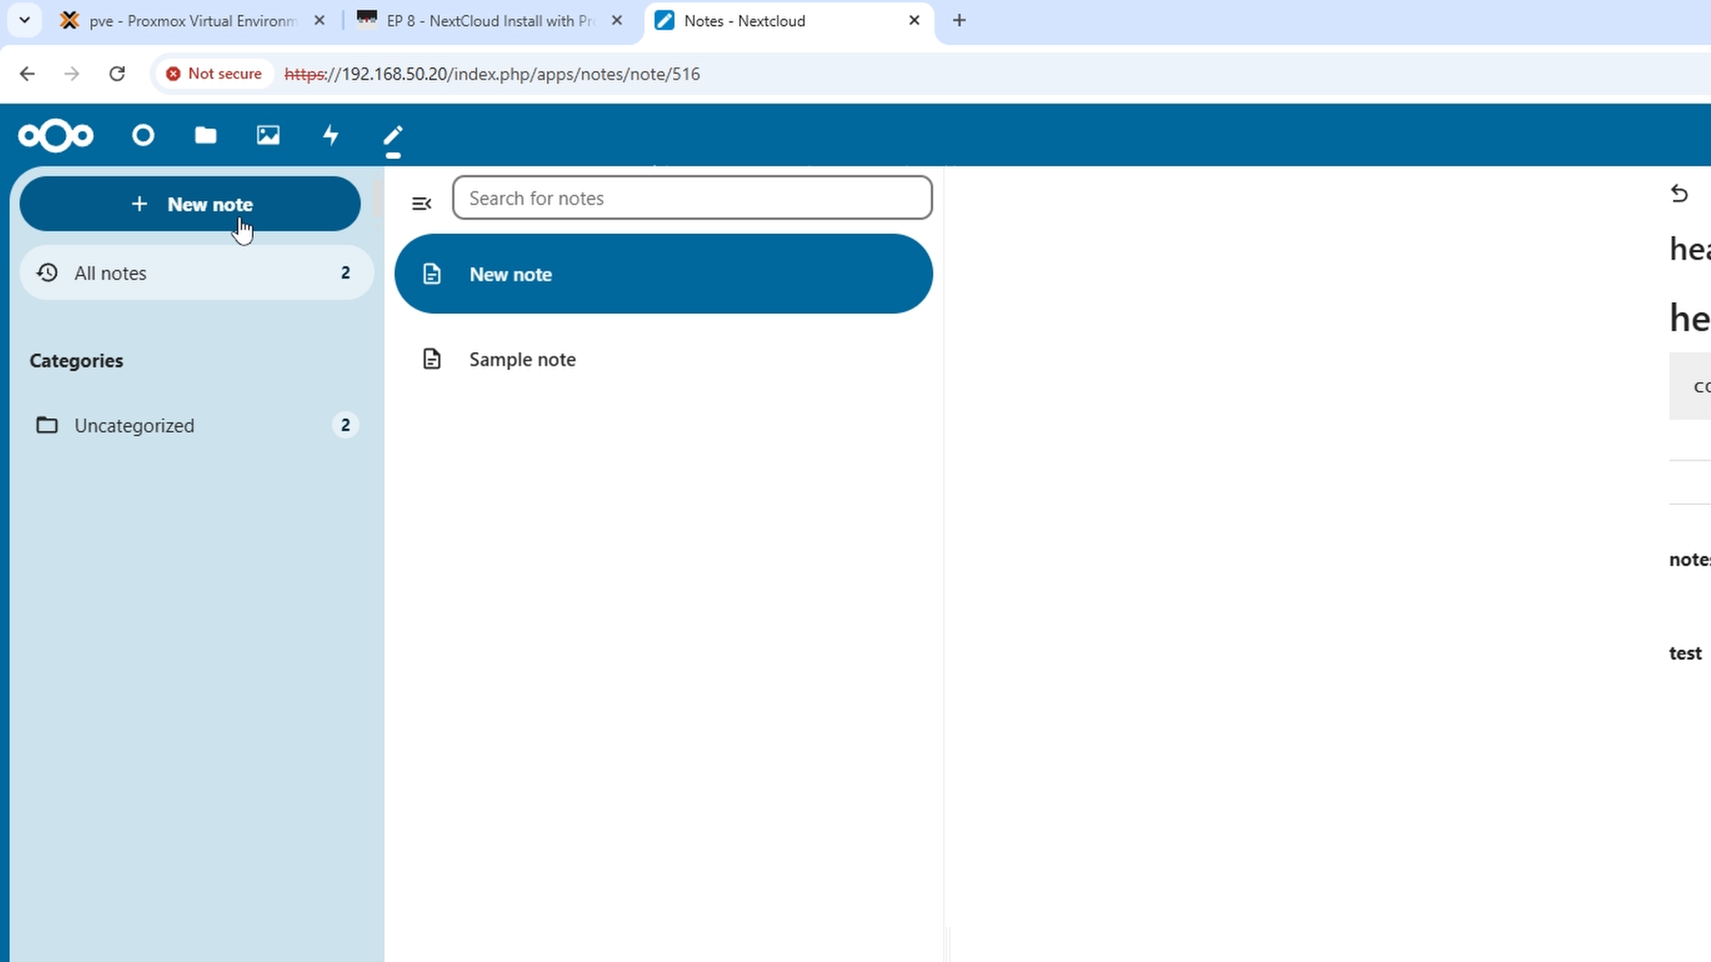Image resolution: width=1711 pixels, height=962 pixels.
Task: Expand the tab search dropdown
Action: pyautogui.click(x=25, y=20)
